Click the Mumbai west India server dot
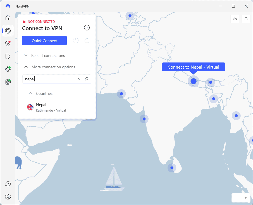Image resolution: width=253 pixels, height=205 pixels. tap(144, 119)
